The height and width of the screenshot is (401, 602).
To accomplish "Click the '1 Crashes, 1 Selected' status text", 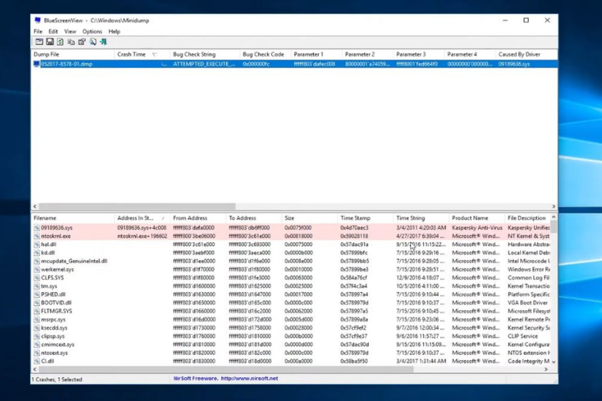I will tap(57, 379).
